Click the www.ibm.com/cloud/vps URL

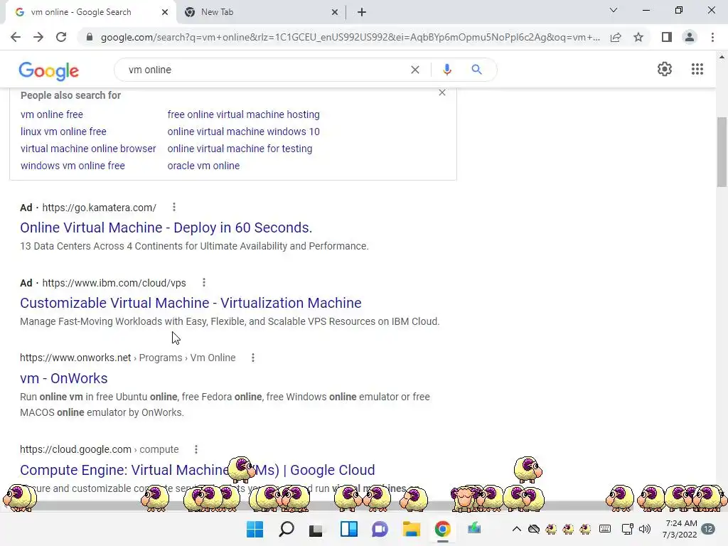[114, 283]
